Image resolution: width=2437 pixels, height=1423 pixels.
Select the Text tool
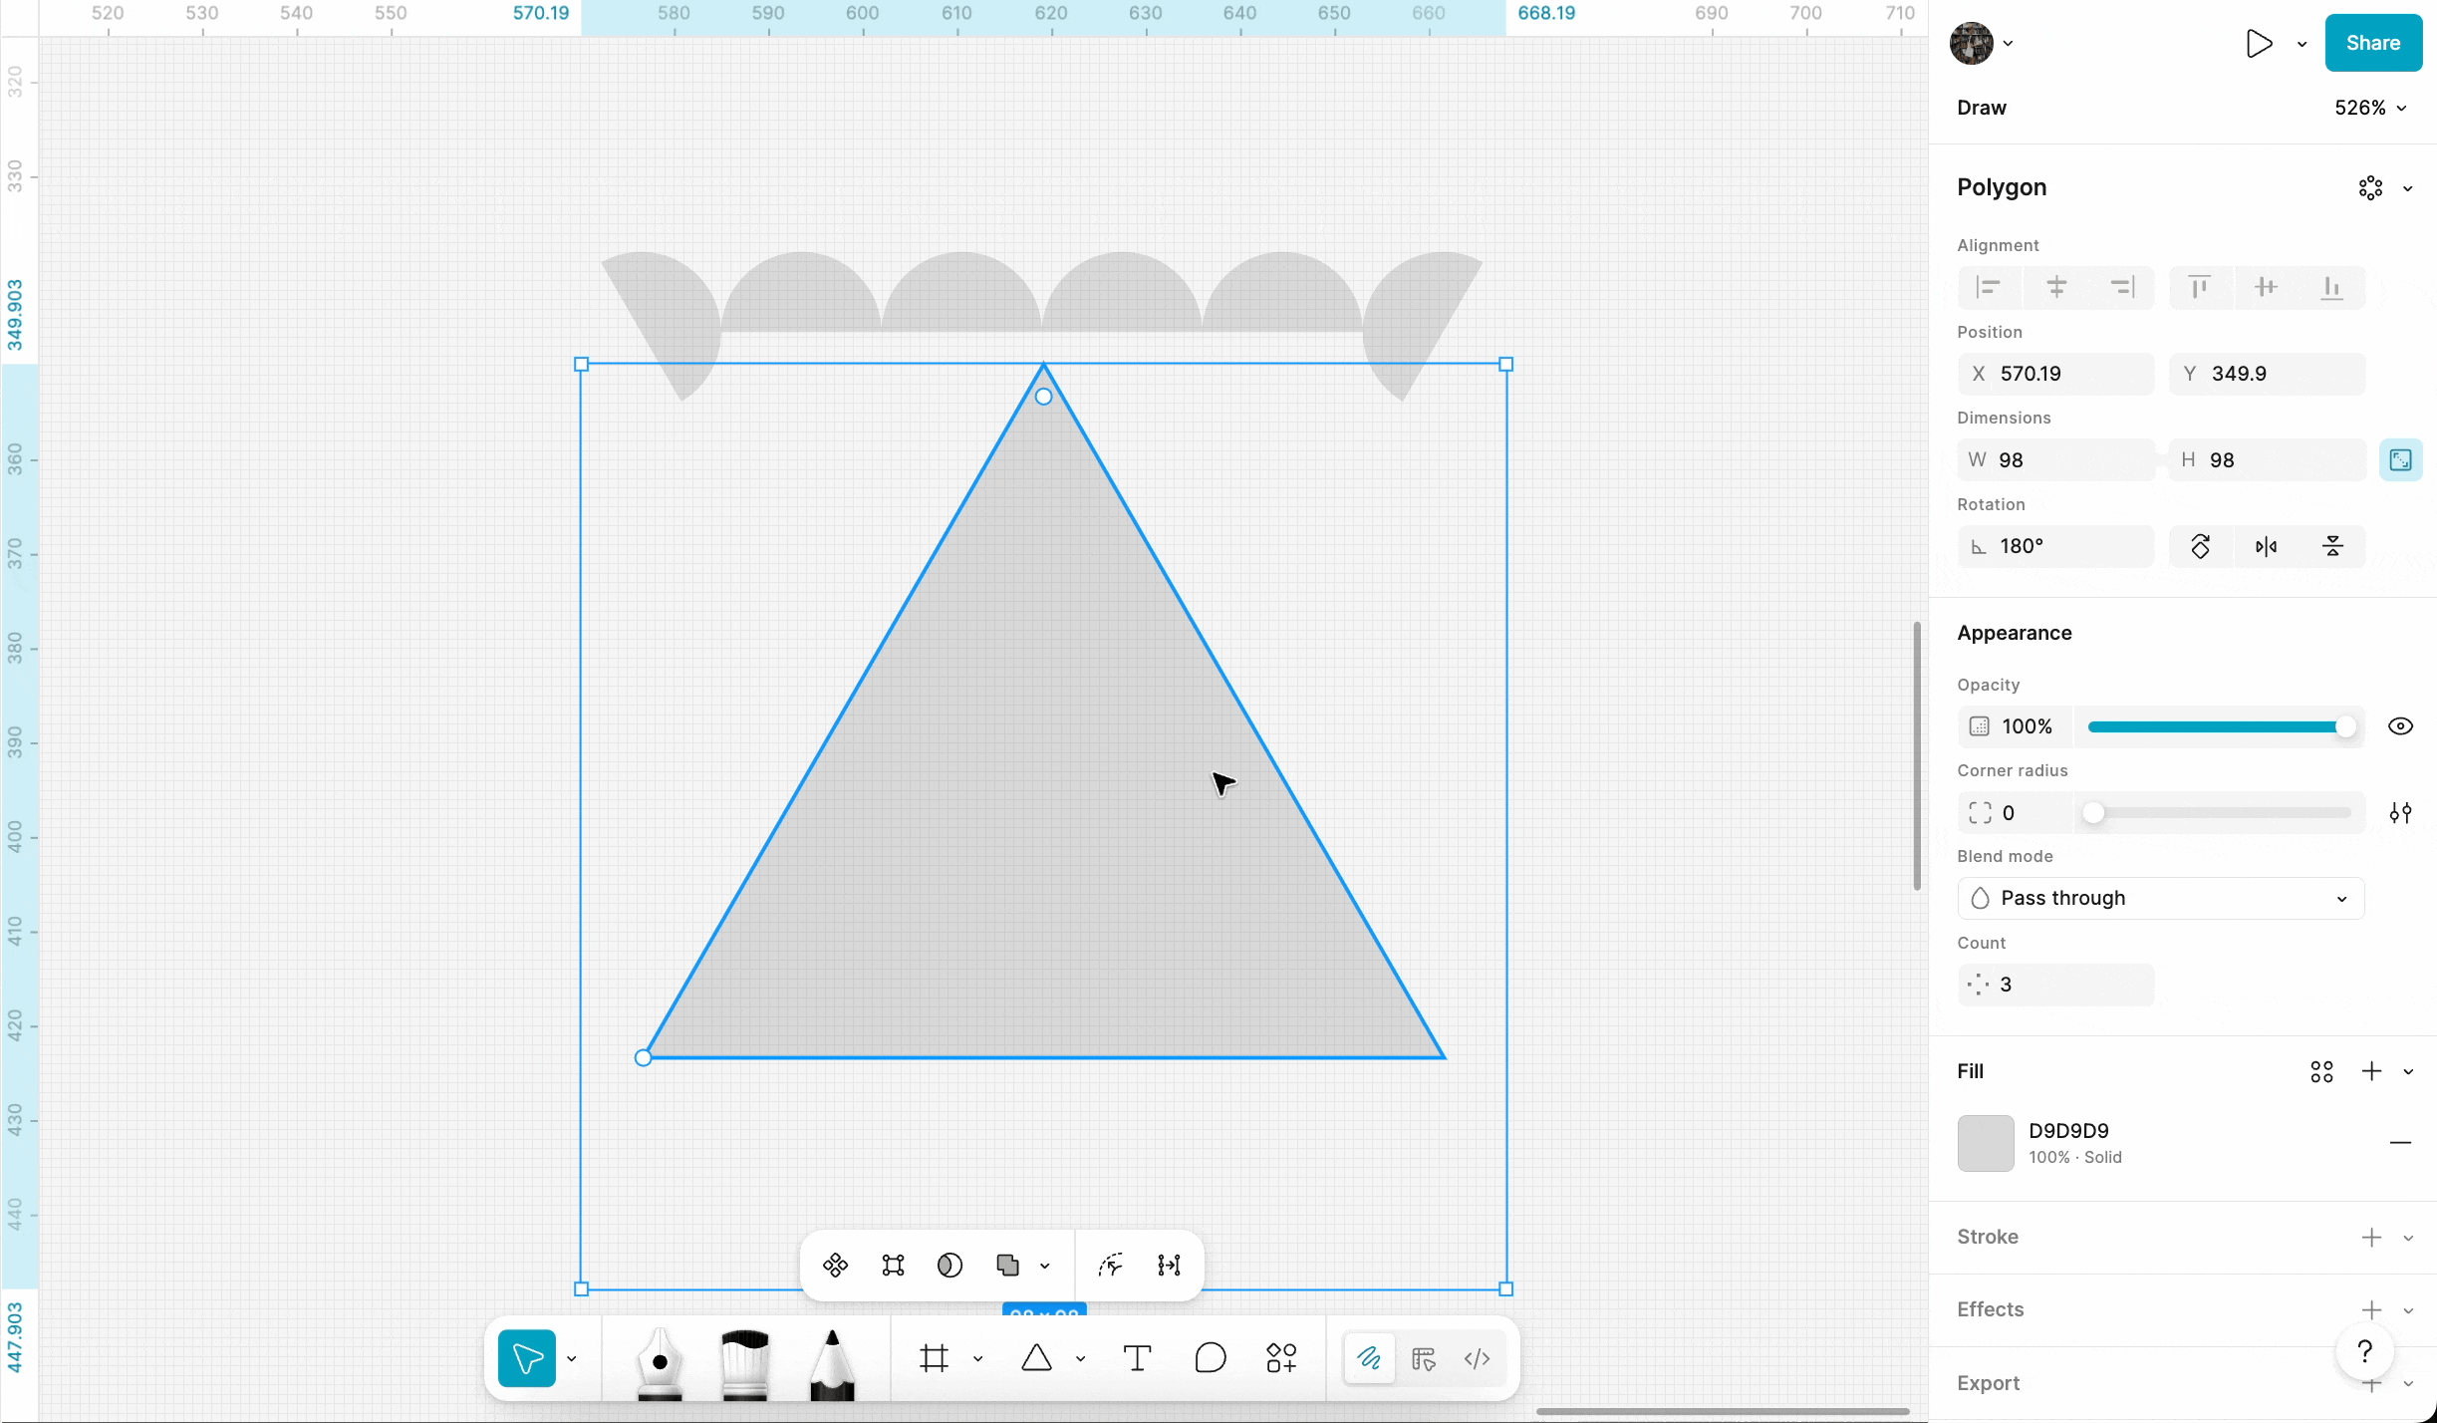tap(1137, 1358)
